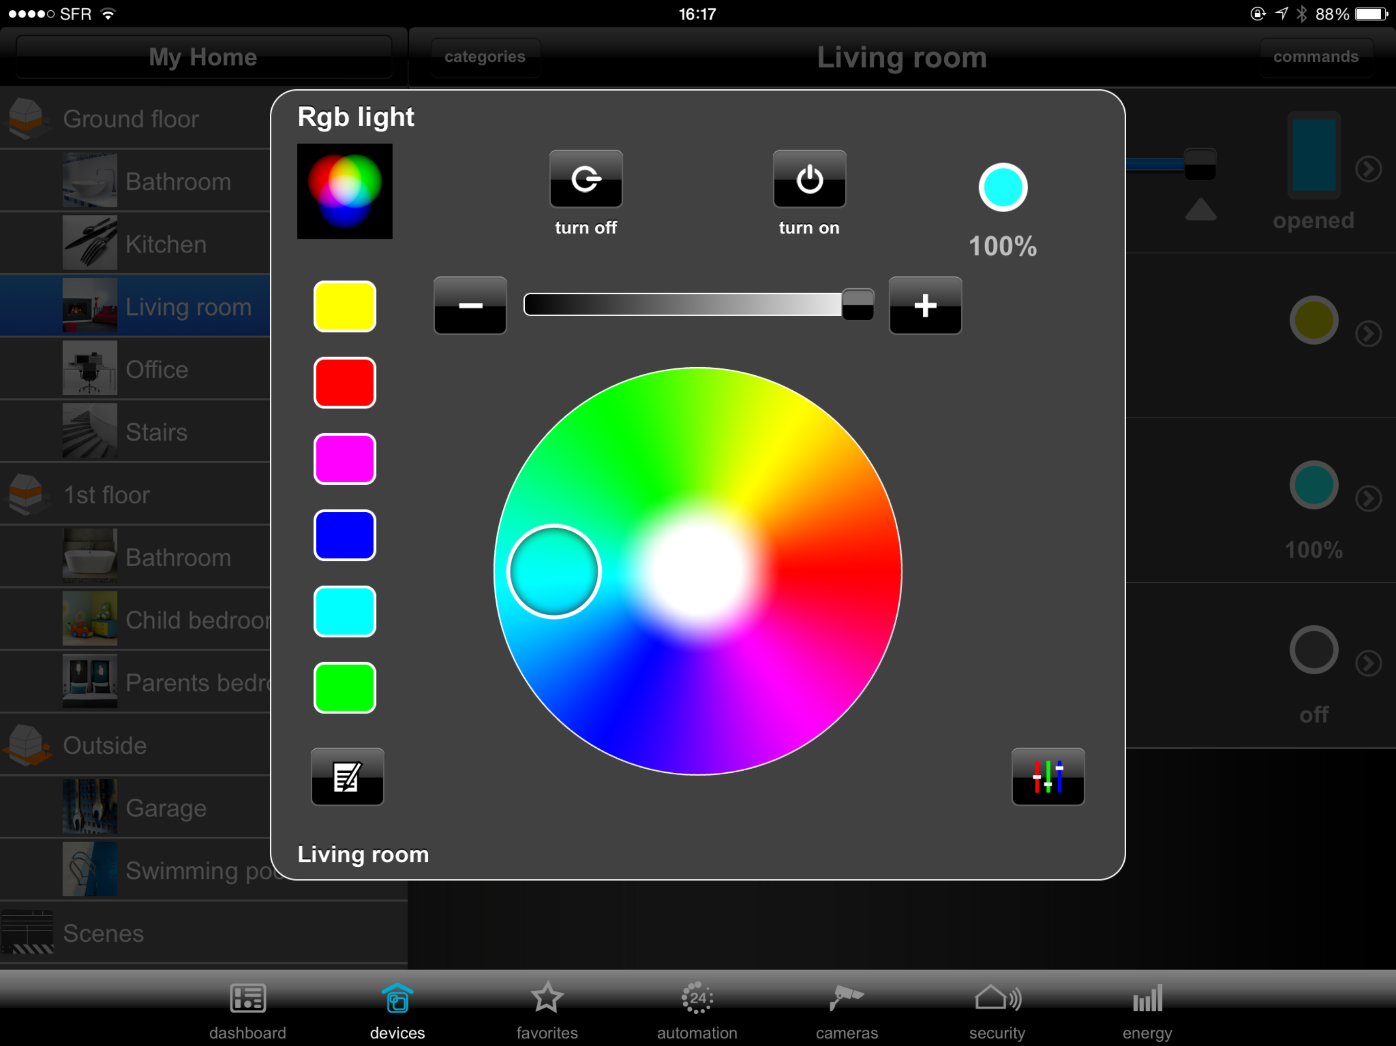The width and height of the screenshot is (1396, 1046).
Task: Open the cameras tab icon
Action: click(x=846, y=998)
